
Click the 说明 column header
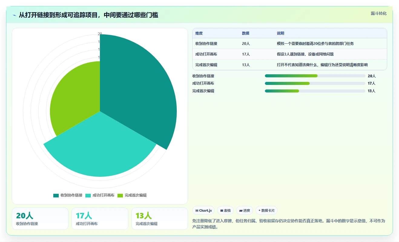coord(280,33)
